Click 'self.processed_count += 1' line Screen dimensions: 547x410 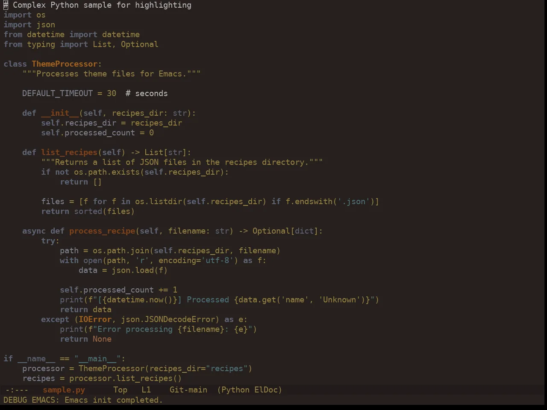118,290
